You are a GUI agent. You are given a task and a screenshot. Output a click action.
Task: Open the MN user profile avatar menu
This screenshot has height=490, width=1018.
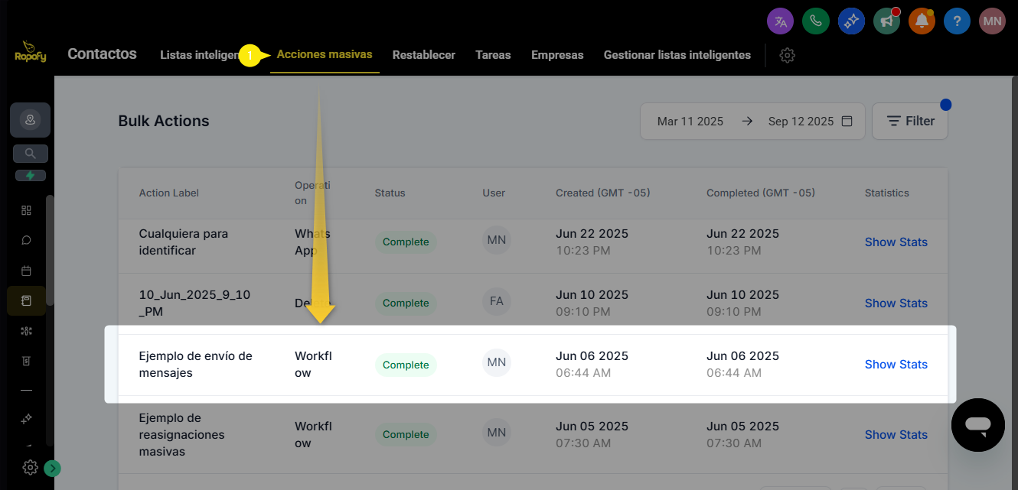tap(992, 21)
